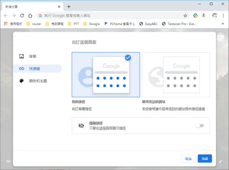229x170 pixels.
Task: Switch to the 顏色和主題 section
Action: click(x=37, y=81)
